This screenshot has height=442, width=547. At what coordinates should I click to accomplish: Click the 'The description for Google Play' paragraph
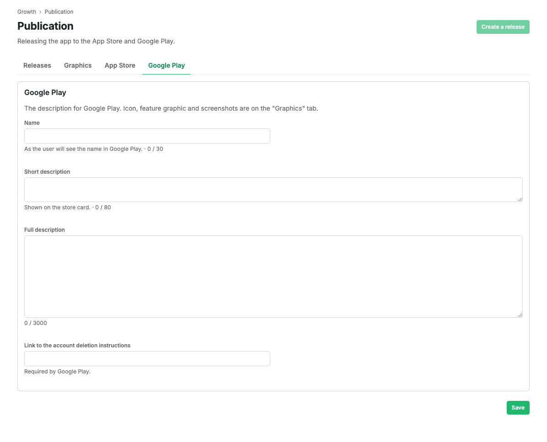(x=172, y=108)
